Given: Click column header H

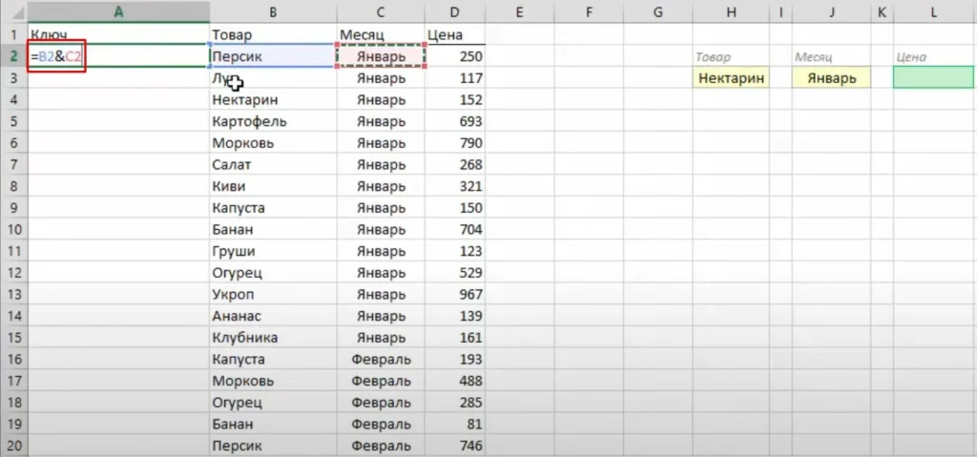Looking at the screenshot, I should tap(731, 11).
